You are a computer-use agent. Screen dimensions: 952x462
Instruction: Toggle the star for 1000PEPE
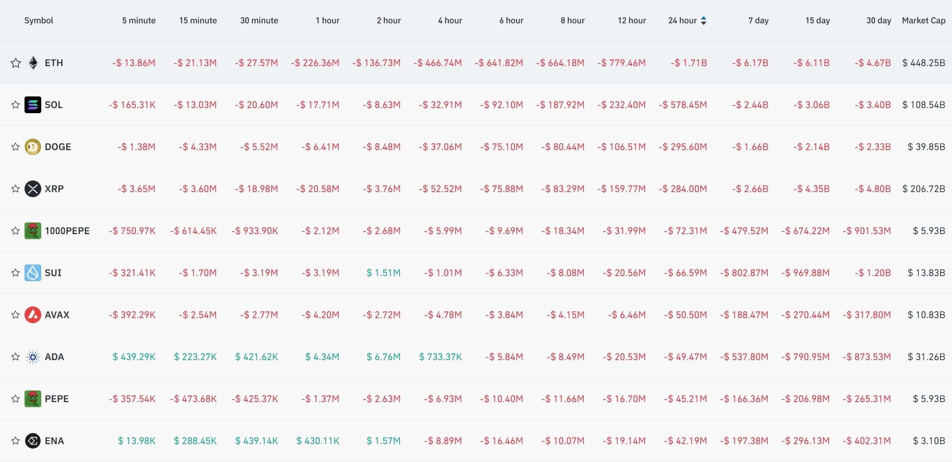[x=15, y=231]
